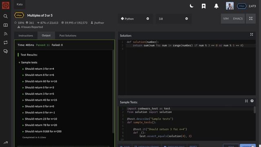Open the feed icon in the sidebar
261x147 pixels.
(5, 34)
